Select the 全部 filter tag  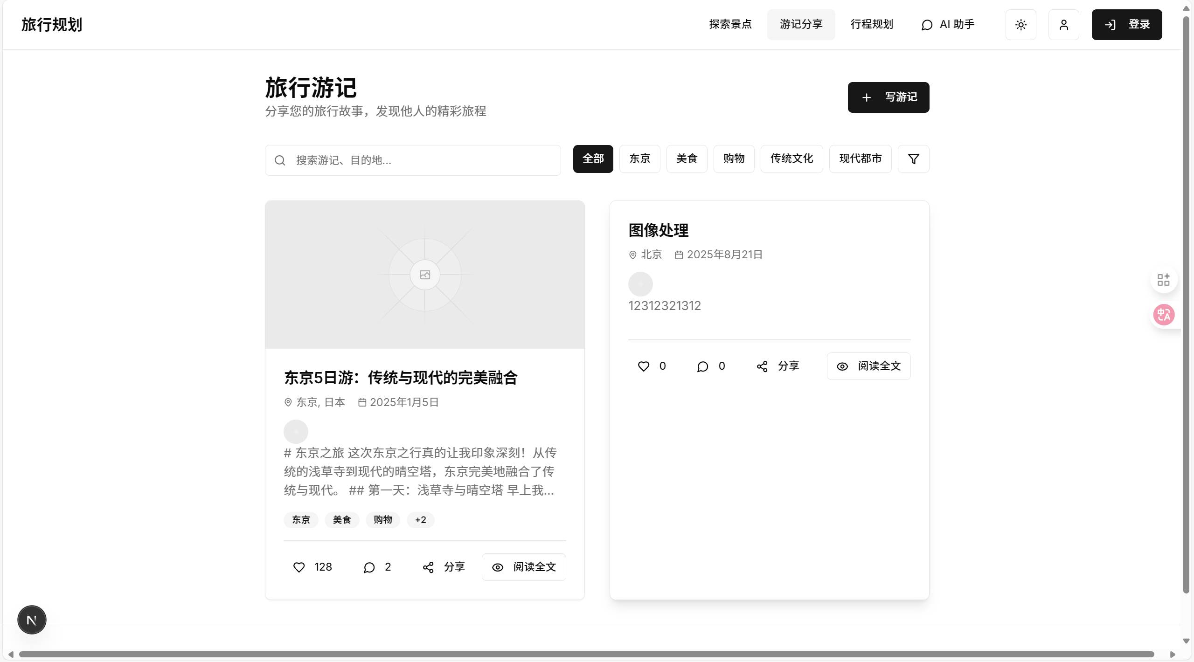593,159
